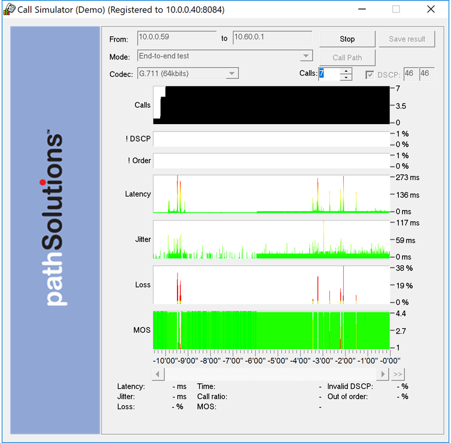Image resolution: width=451 pixels, height=443 pixels.
Task: Decrease Calls with the down spinner arrow
Action: [x=346, y=77]
